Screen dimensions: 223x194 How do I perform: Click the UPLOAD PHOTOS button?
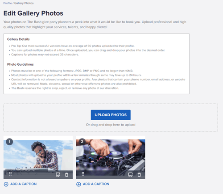111,115
